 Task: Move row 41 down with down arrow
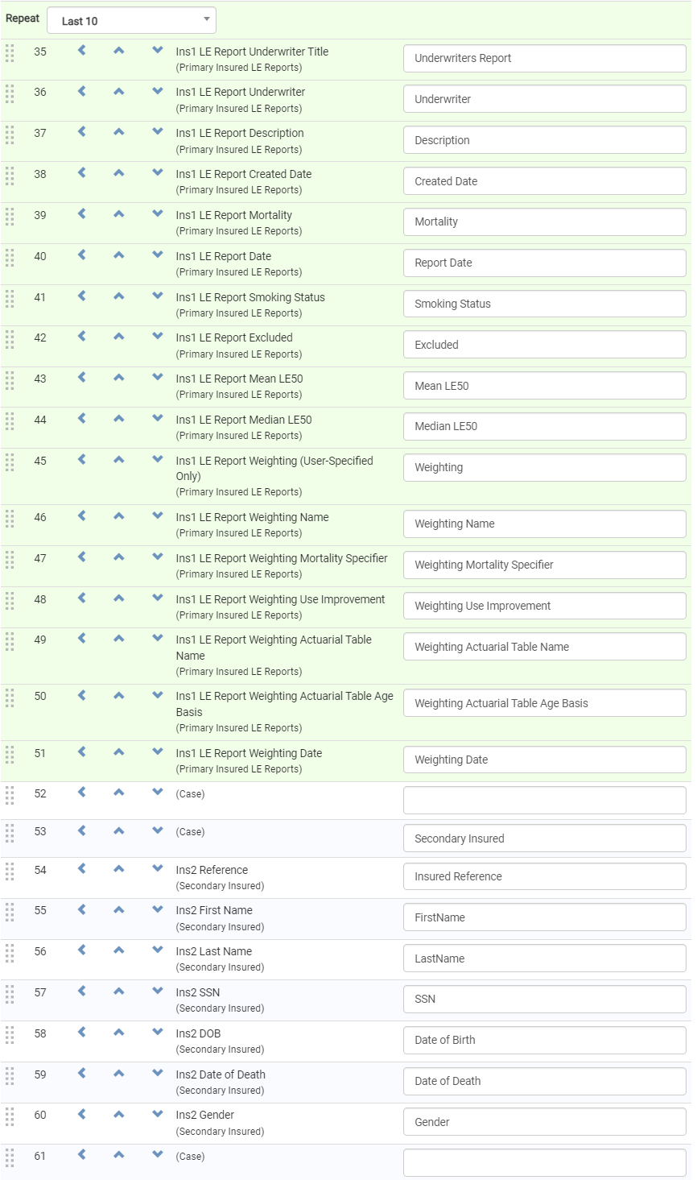coord(158,296)
